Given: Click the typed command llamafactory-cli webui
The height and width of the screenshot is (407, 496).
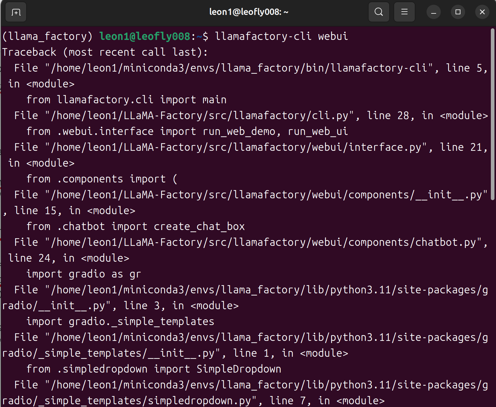Looking at the screenshot, I should click(281, 36).
